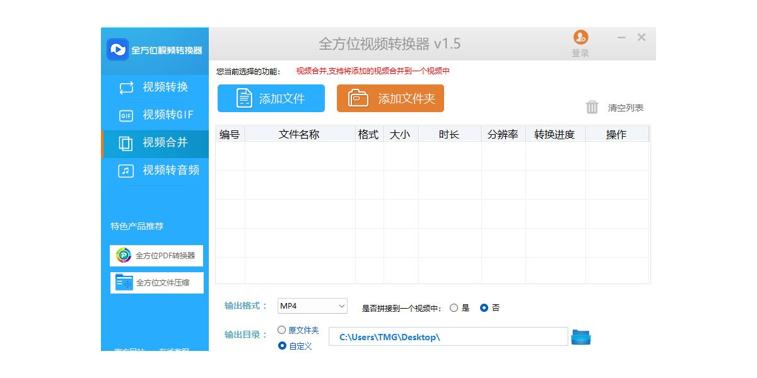Viewport: 757px width, 378px height.
Task: Open the 全方位PDF转换器 product link
Action: coord(156,256)
